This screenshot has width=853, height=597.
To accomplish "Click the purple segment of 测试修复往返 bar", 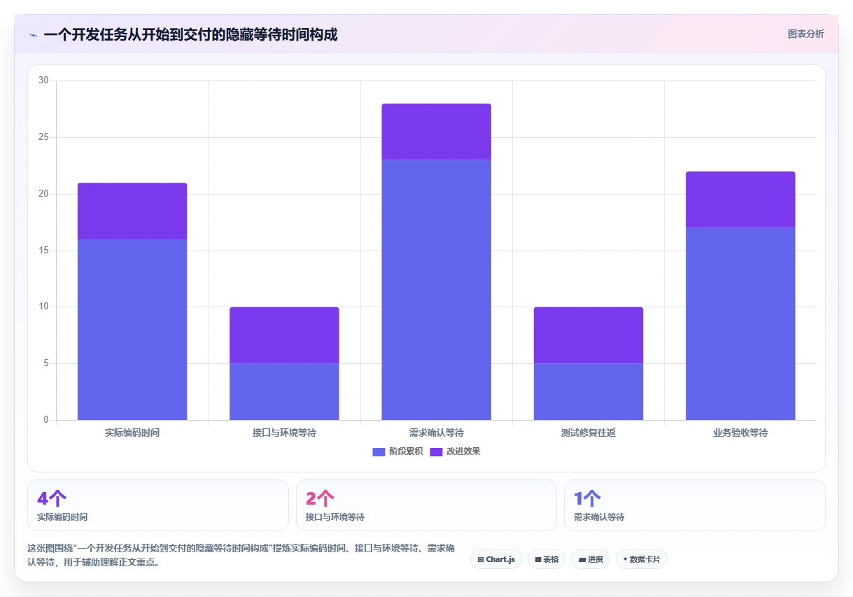I will point(588,335).
